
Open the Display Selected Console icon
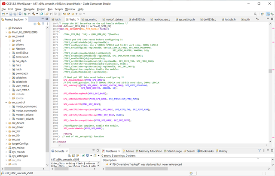pyautogui.click(x=88, y=155)
